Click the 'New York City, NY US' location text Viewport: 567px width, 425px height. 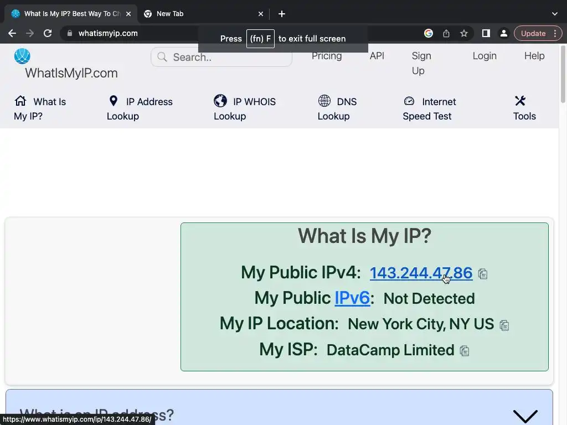pos(421,324)
